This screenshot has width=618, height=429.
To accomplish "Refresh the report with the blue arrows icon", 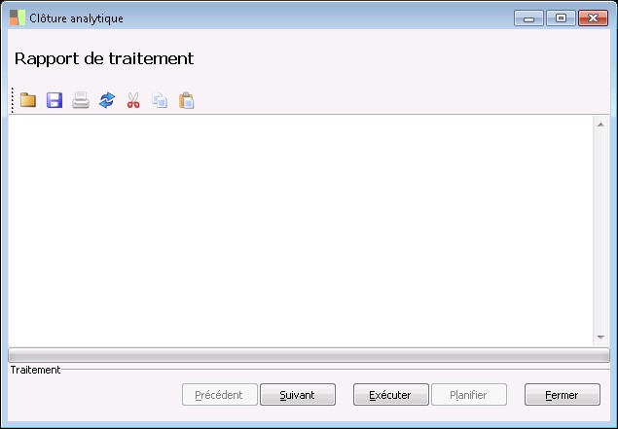I will click(107, 100).
